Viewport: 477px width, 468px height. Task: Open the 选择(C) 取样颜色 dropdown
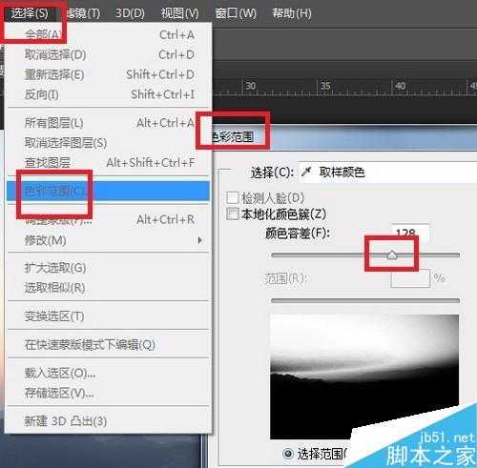(387, 173)
